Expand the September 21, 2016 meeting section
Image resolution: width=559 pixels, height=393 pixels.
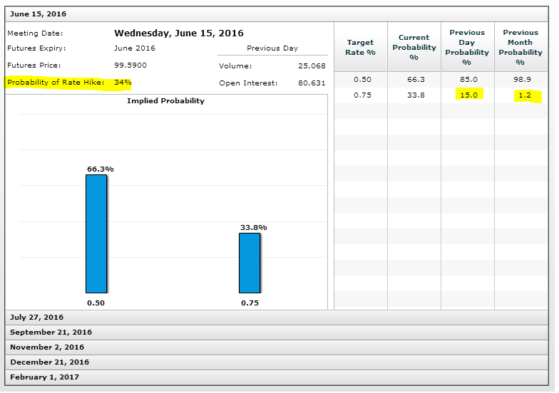(51, 332)
